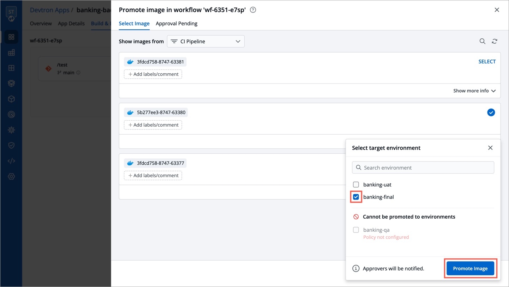
Task: Click the search icon above image list
Action: coord(482,41)
